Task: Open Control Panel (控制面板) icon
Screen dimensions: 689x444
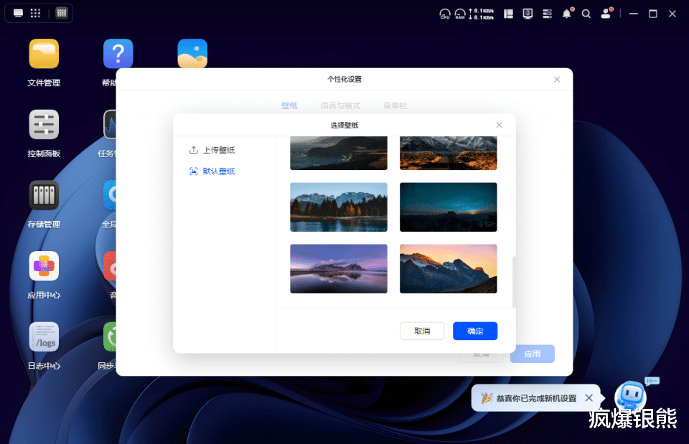Action: coord(44,125)
